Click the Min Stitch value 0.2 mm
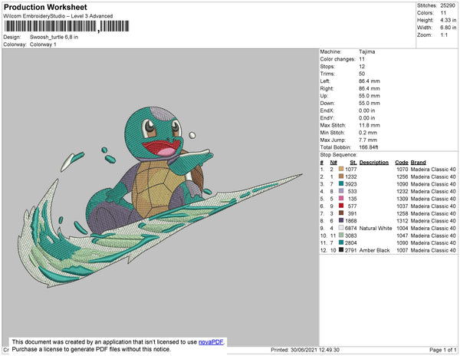Image resolution: width=460 pixels, height=356 pixels. 368,133
